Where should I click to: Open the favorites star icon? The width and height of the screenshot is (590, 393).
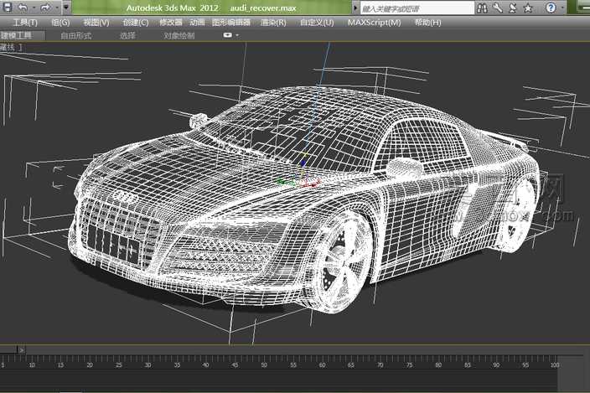[x=528, y=8]
